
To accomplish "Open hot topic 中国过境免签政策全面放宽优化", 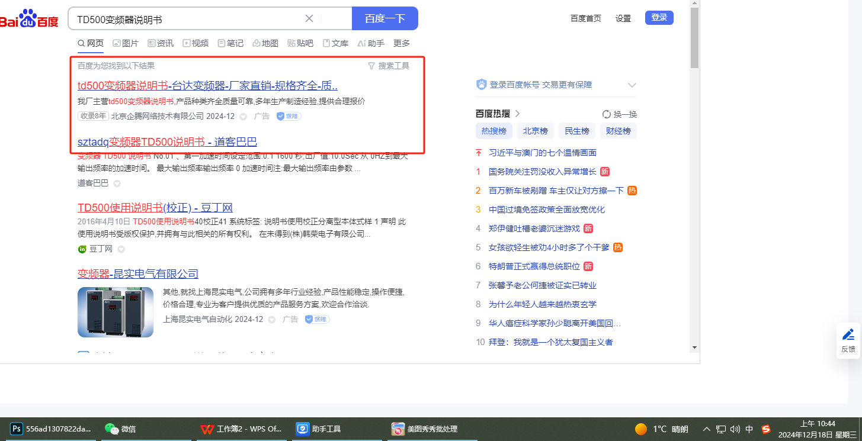I will pyautogui.click(x=547, y=210).
